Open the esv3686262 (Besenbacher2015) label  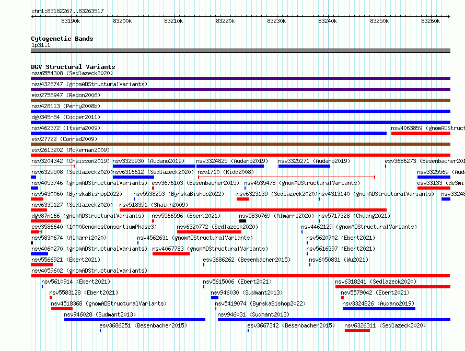coord(247,260)
